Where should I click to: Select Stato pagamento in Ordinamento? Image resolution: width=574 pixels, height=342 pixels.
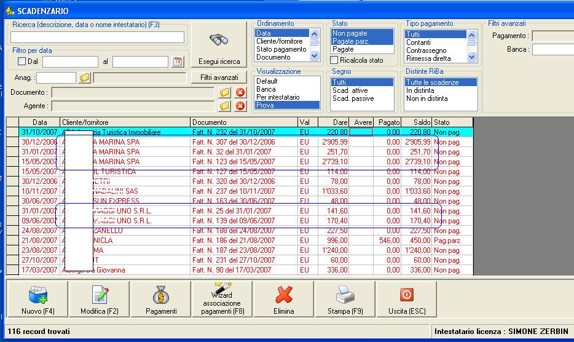(x=282, y=49)
